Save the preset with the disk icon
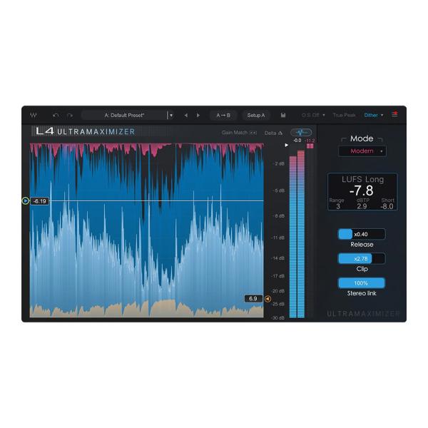 point(283,115)
